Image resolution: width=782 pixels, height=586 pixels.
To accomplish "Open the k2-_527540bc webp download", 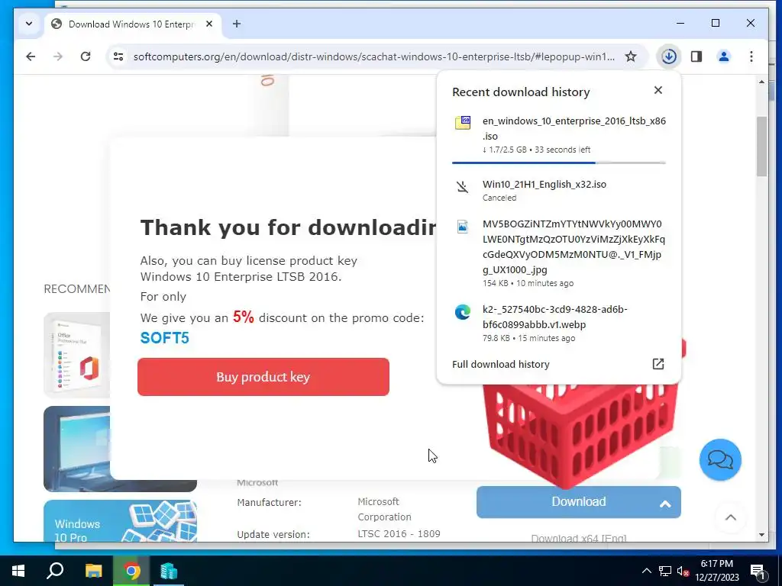I will pyautogui.click(x=558, y=323).
